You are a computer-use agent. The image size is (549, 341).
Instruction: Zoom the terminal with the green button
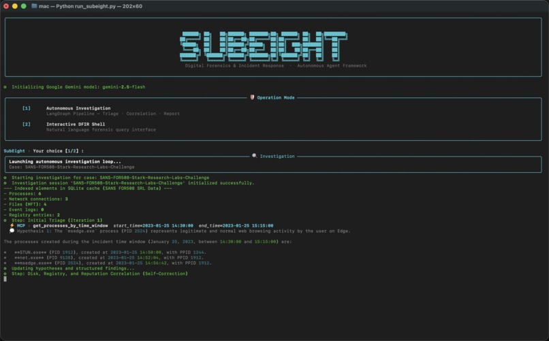[x=23, y=6]
